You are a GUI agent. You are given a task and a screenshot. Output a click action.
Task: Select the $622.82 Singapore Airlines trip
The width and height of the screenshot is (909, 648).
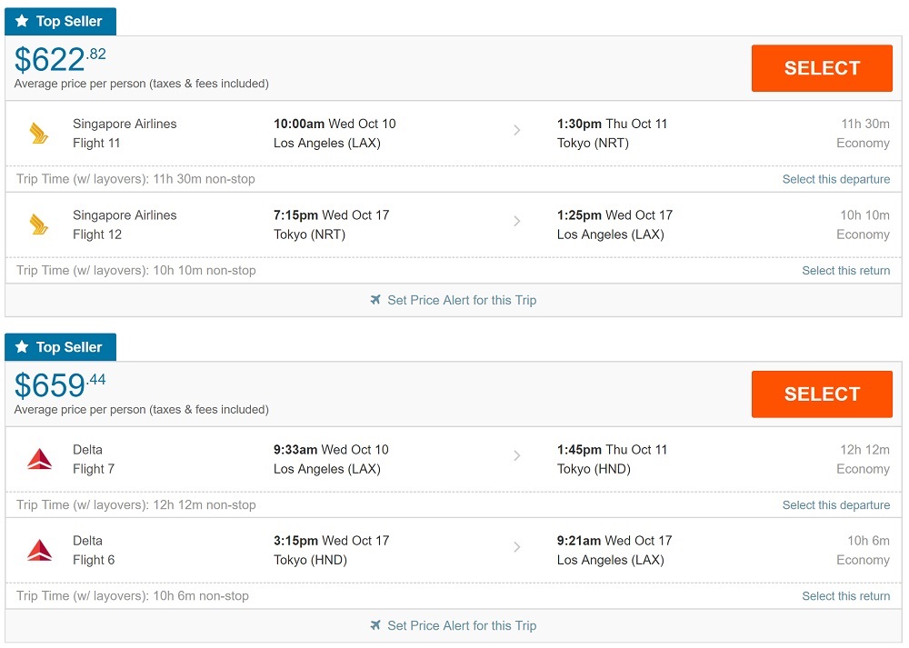coord(822,68)
